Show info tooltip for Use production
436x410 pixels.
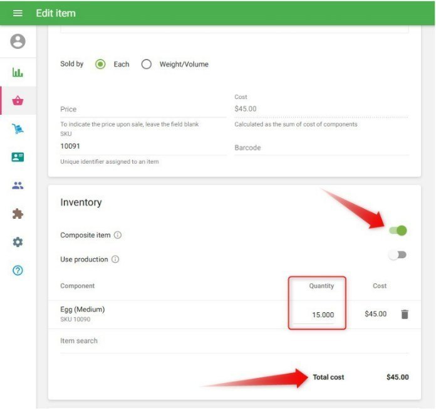115,260
